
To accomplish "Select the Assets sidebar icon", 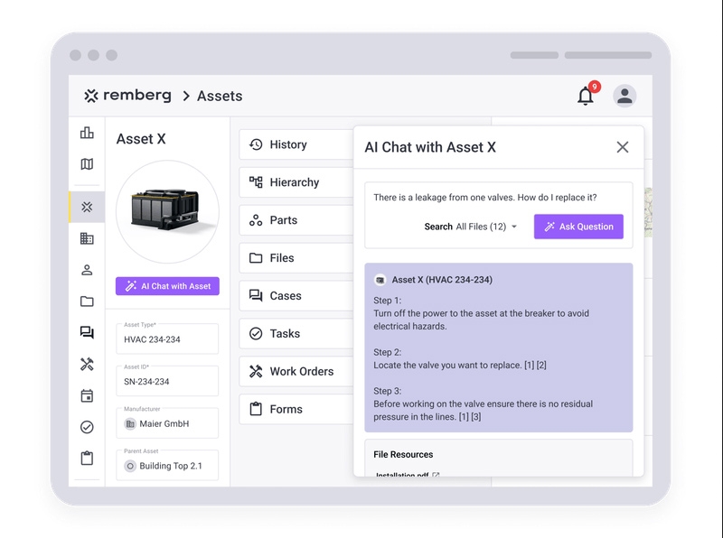I will click(87, 207).
